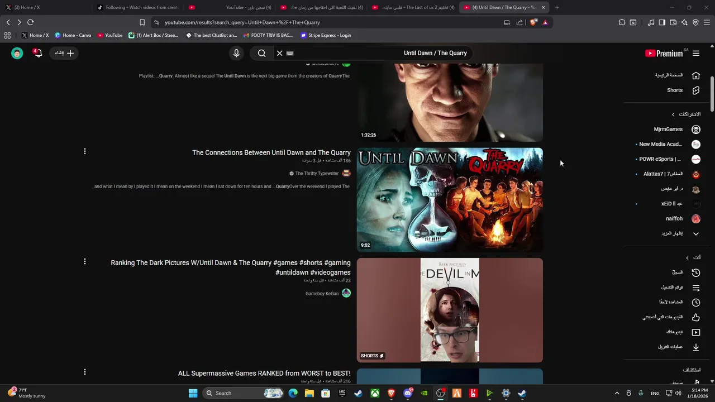Open the YouTube Premium home logo
This screenshot has width=715, height=402.
(x=664, y=53)
